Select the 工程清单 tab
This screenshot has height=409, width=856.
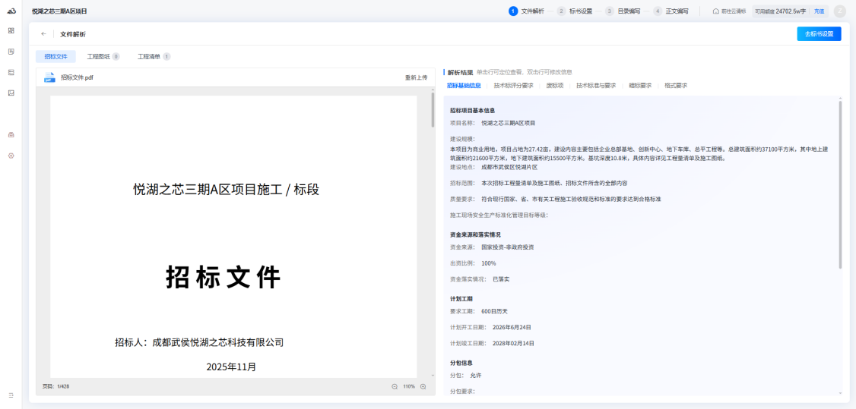tap(154, 56)
